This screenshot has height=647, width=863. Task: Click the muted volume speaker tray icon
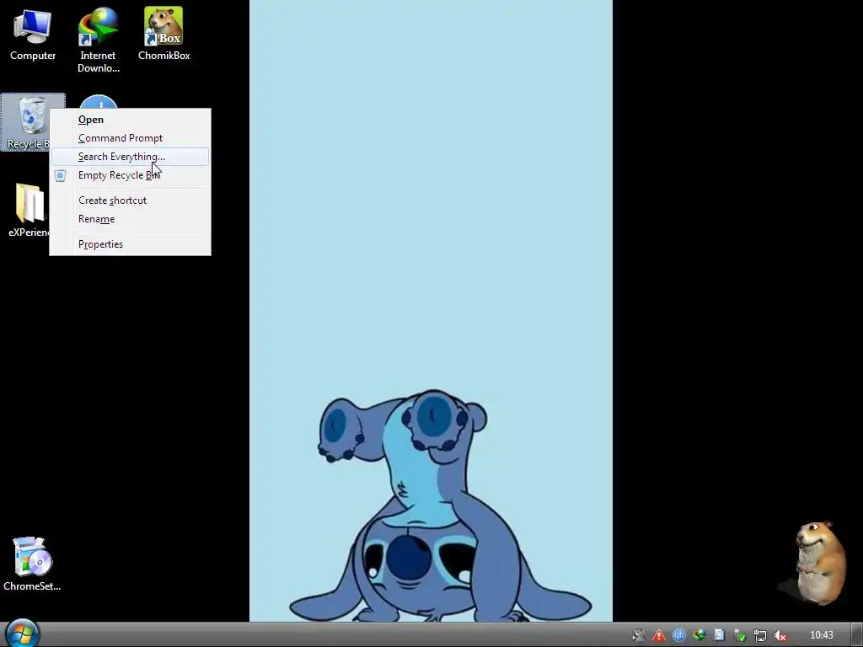[x=780, y=635]
